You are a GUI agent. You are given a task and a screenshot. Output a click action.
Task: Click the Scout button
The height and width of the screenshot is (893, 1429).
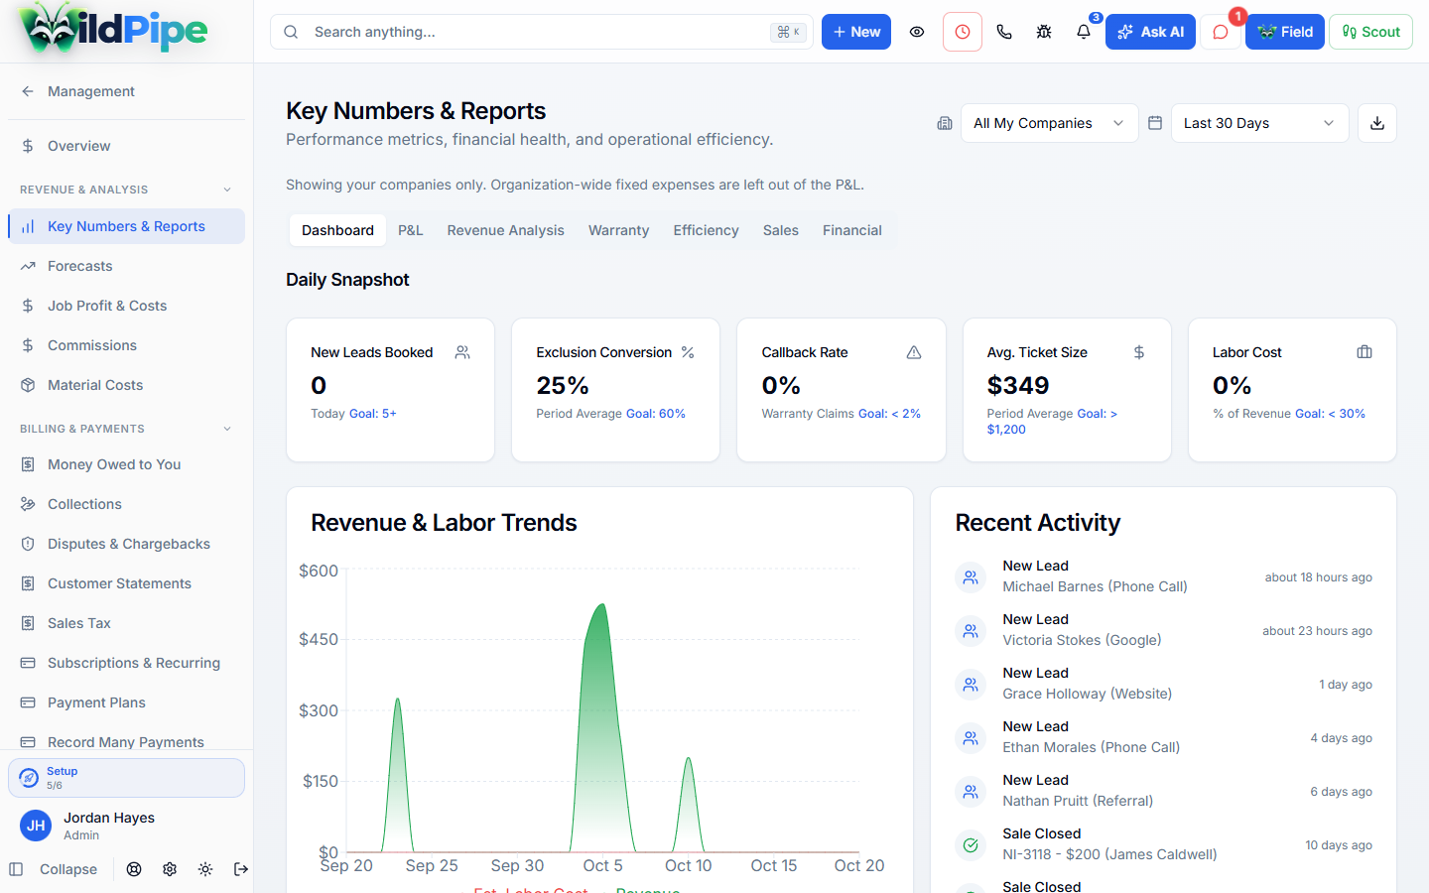(1370, 32)
